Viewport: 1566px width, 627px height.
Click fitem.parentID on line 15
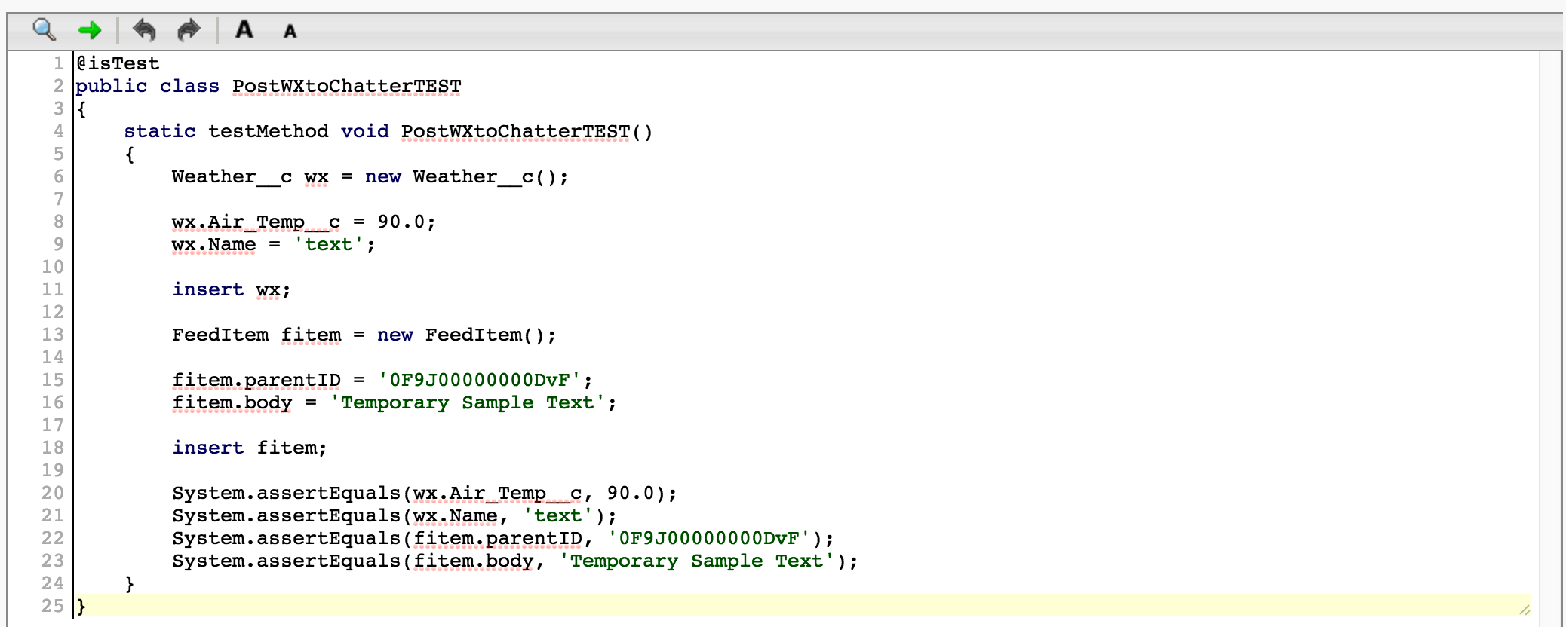(x=256, y=381)
